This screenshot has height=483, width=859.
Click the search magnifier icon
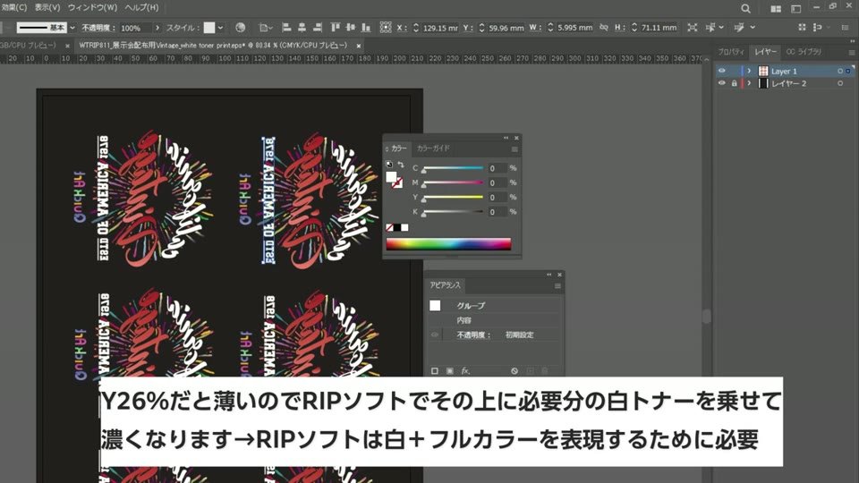pyautogui.click(x=745, y=8)
